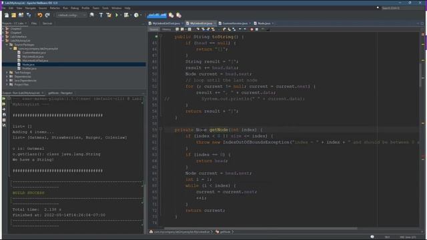Click the toggle breakpoint red circle icon

pyautogui.click(x=252, y=29)
